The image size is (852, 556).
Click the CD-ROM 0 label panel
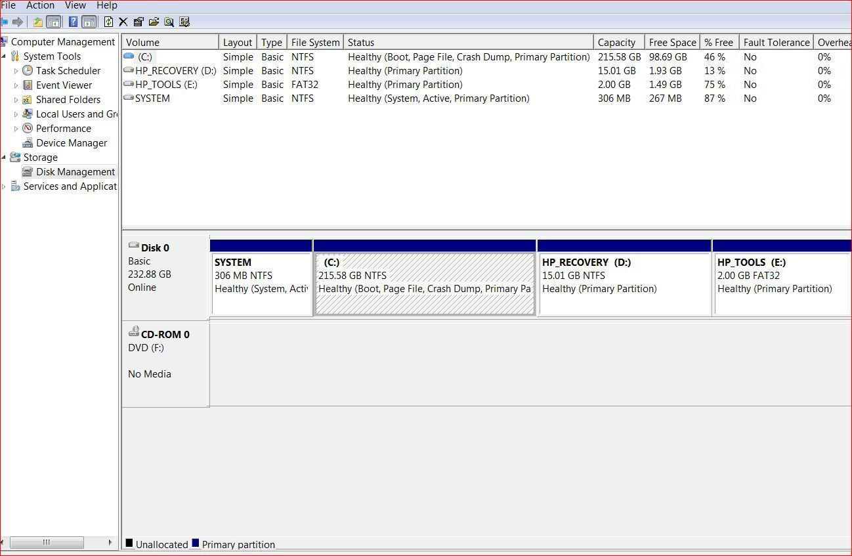(165, 364)
